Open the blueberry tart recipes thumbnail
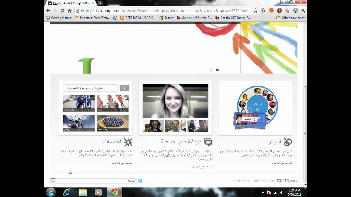Screen dimensions: 351x197 (x=113, y=123)
